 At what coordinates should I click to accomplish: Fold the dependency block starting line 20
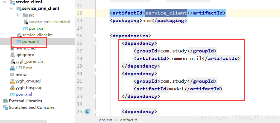[96, 74]
